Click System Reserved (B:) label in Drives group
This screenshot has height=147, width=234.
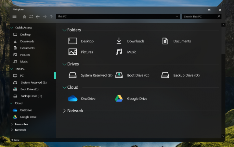[97, 75]
